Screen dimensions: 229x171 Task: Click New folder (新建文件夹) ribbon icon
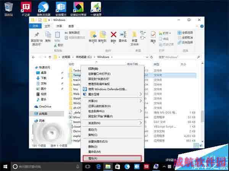134,35
